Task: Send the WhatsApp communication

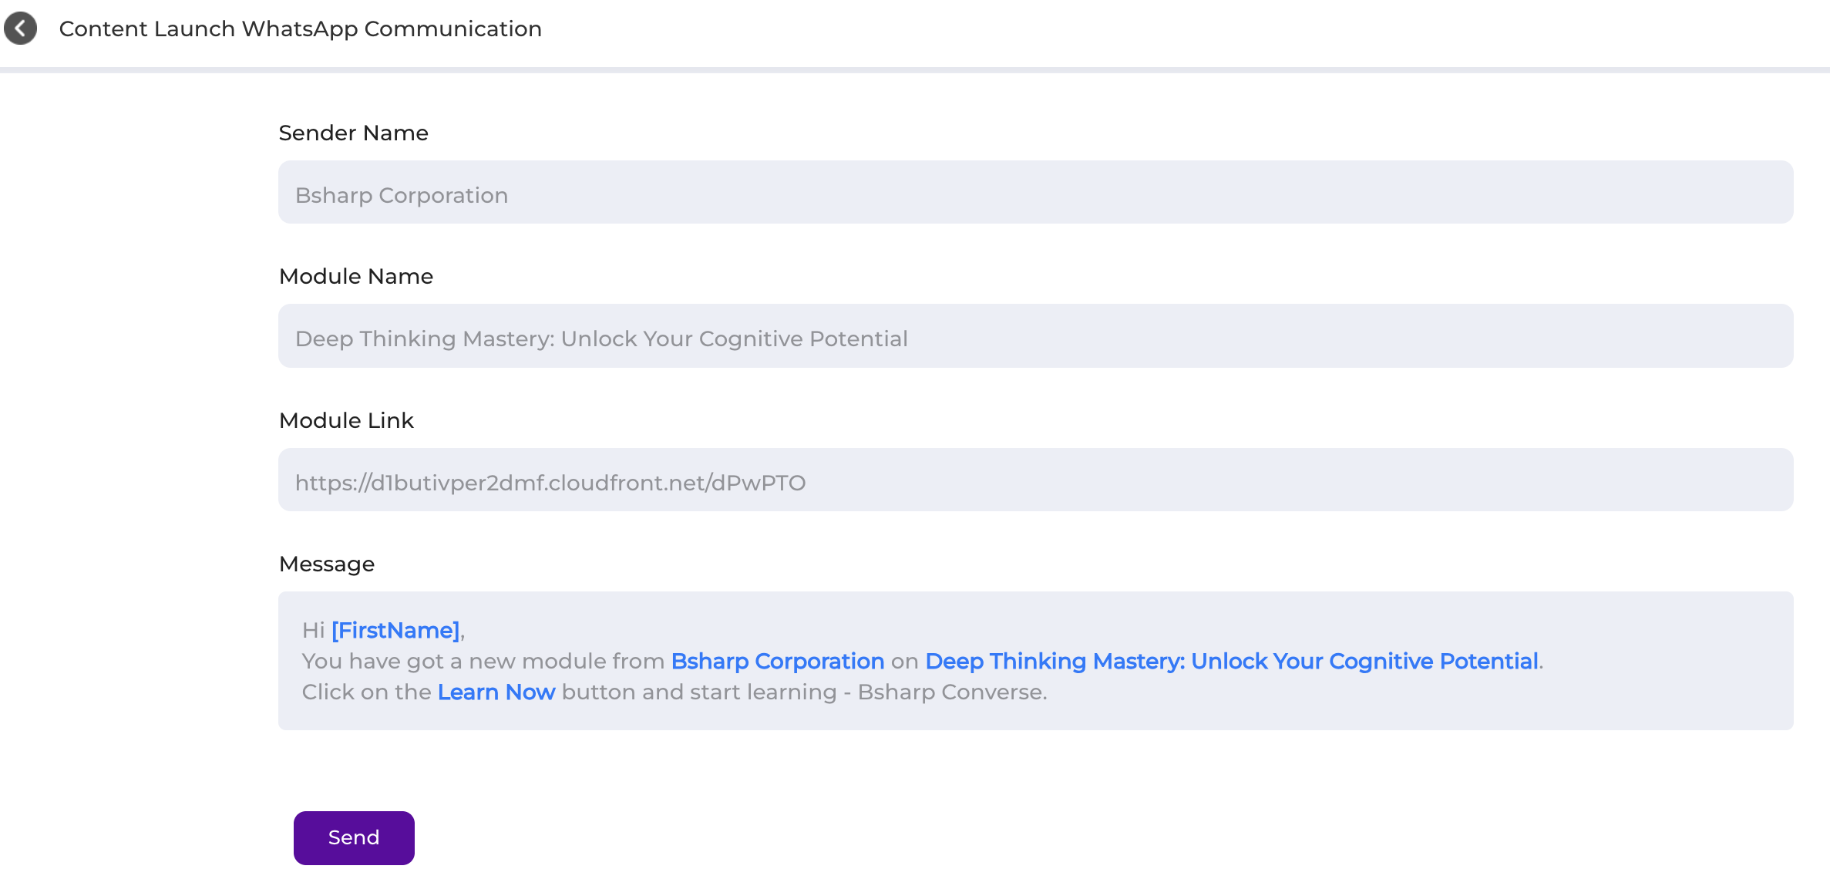Action: coord(354,837)
